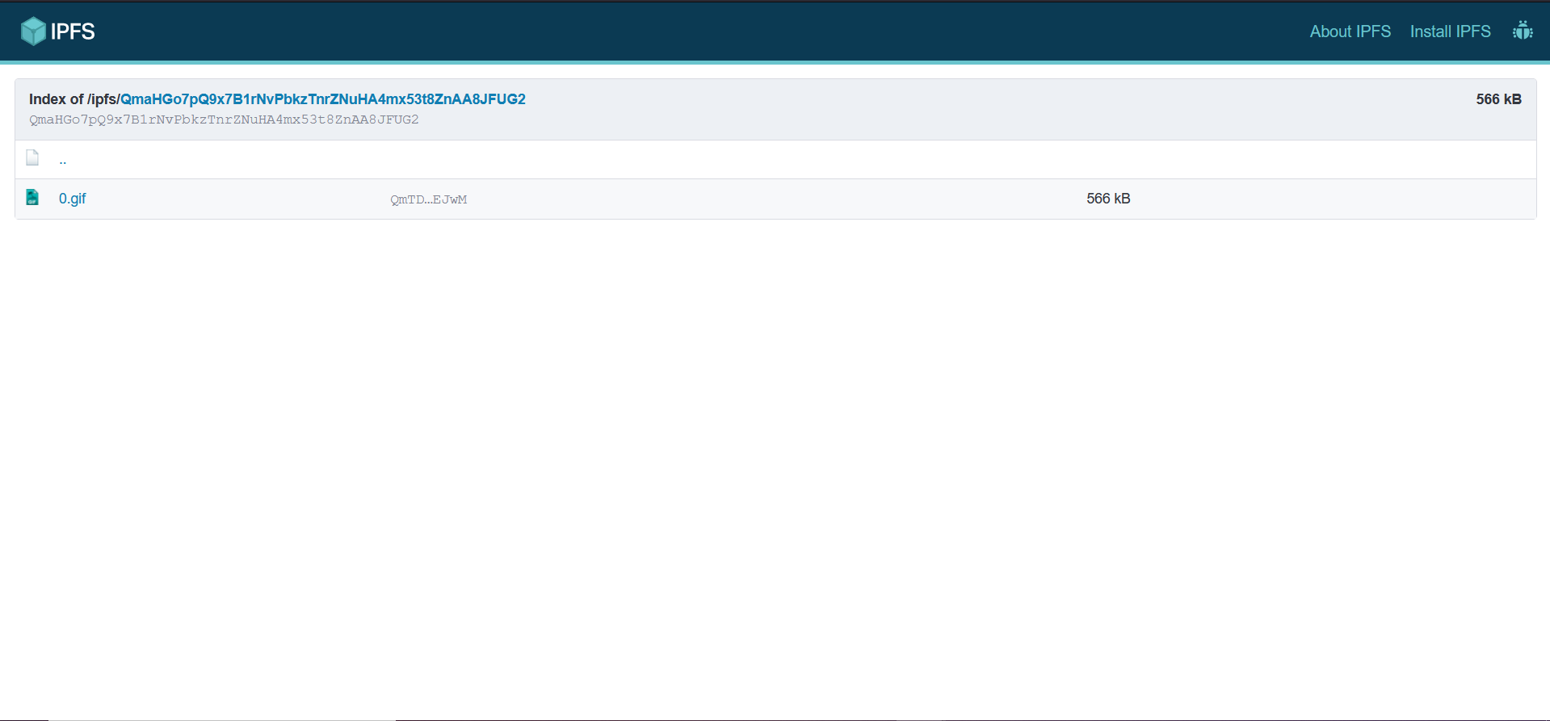Click the 566 kB total size in header
The width and height of the screenshot is (1550, 721).
(x=1498, y=99)
